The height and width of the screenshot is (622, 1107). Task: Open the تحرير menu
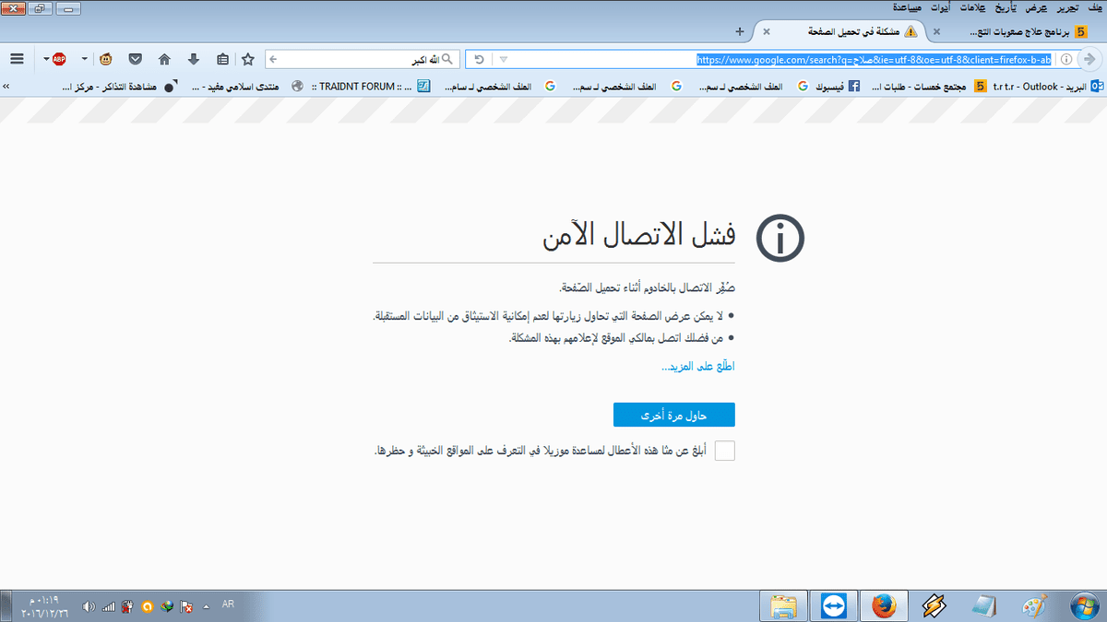pos(1065,7)
